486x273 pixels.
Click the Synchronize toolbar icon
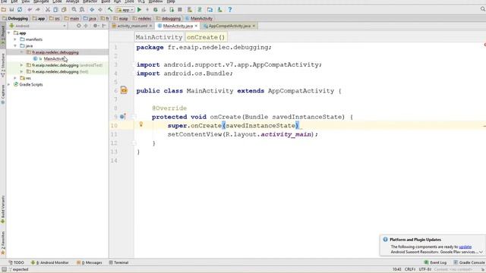[20, 10]
